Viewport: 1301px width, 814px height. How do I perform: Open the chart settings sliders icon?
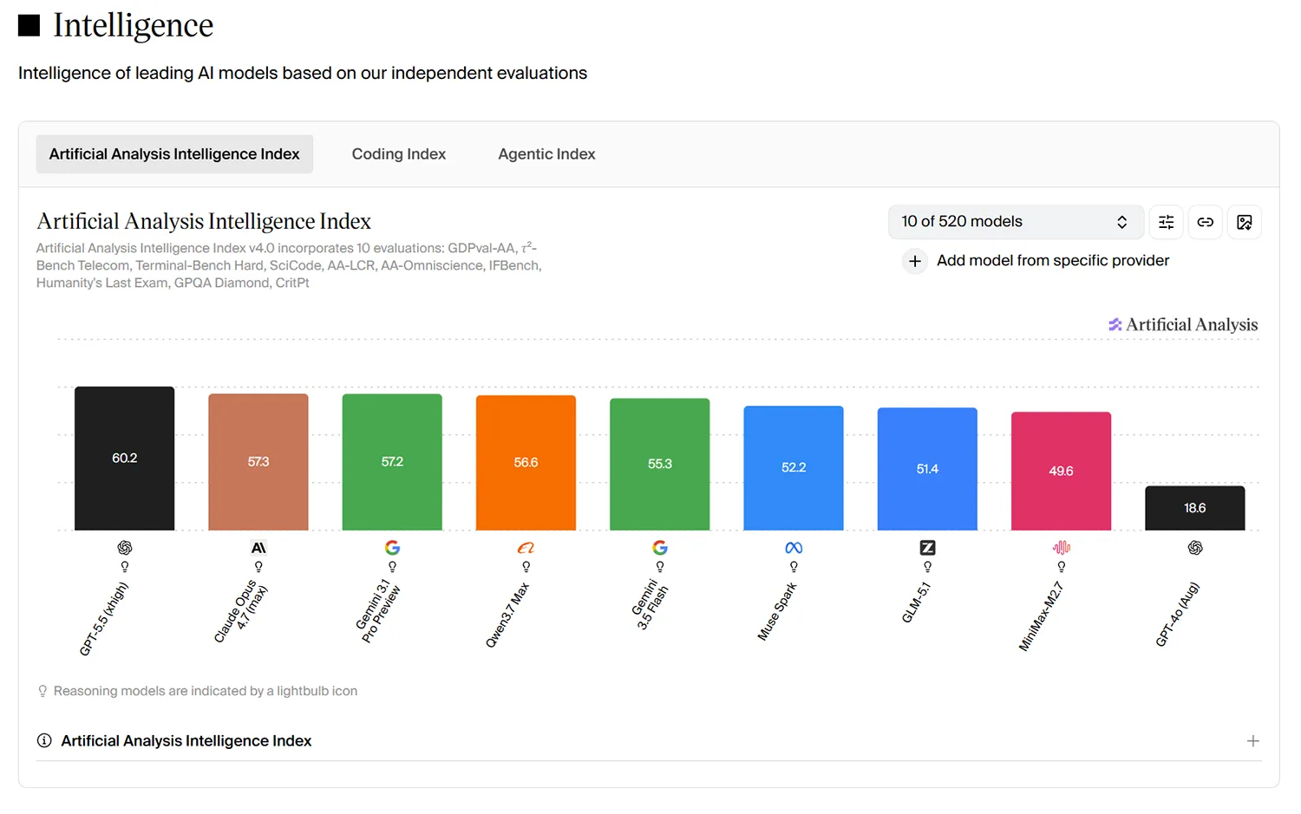[1167, 222]
